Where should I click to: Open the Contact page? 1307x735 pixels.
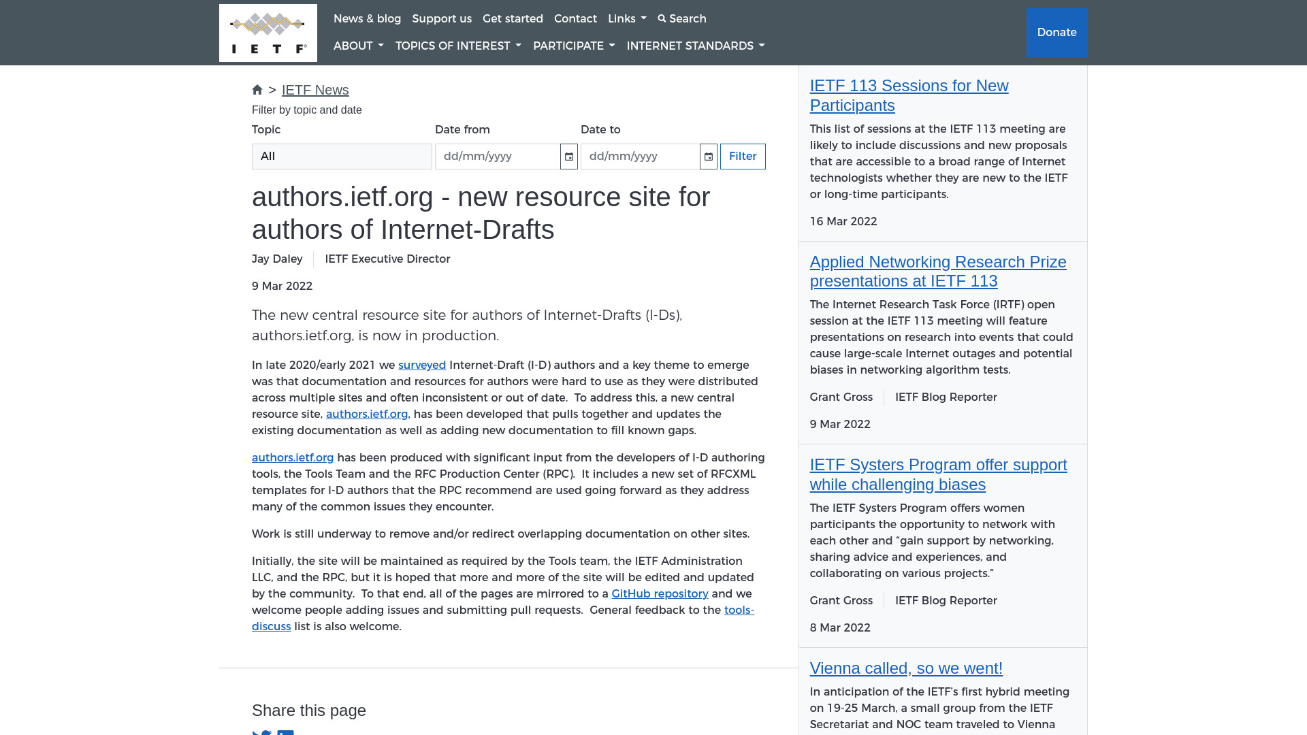pos(575,18)
